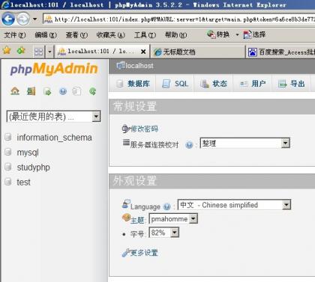Image resolution: width=315 pixels, height=282 pixels.
Task: Open the 82% font size dropdown
Action: [x=164, y=233]
